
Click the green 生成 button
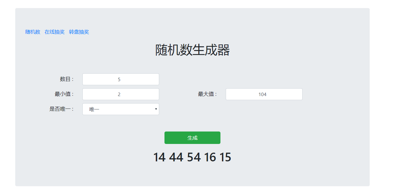point(192,138)
